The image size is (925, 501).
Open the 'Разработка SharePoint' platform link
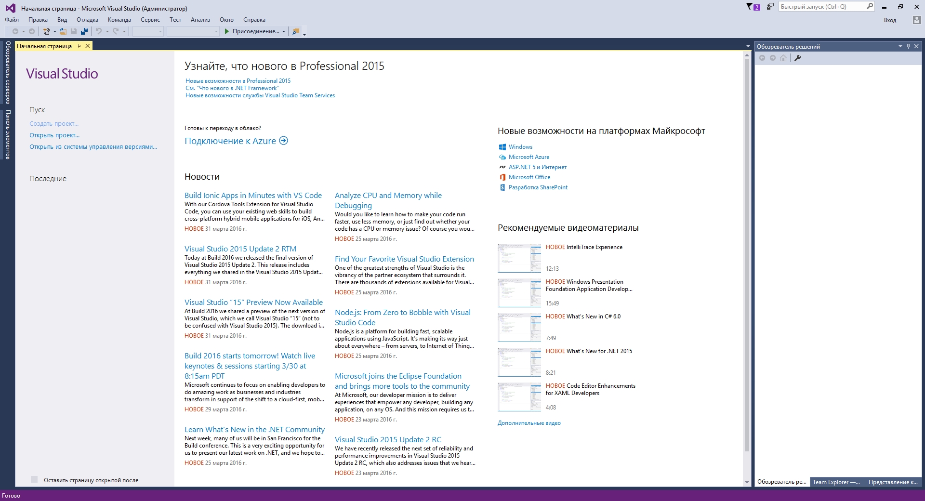538,187
